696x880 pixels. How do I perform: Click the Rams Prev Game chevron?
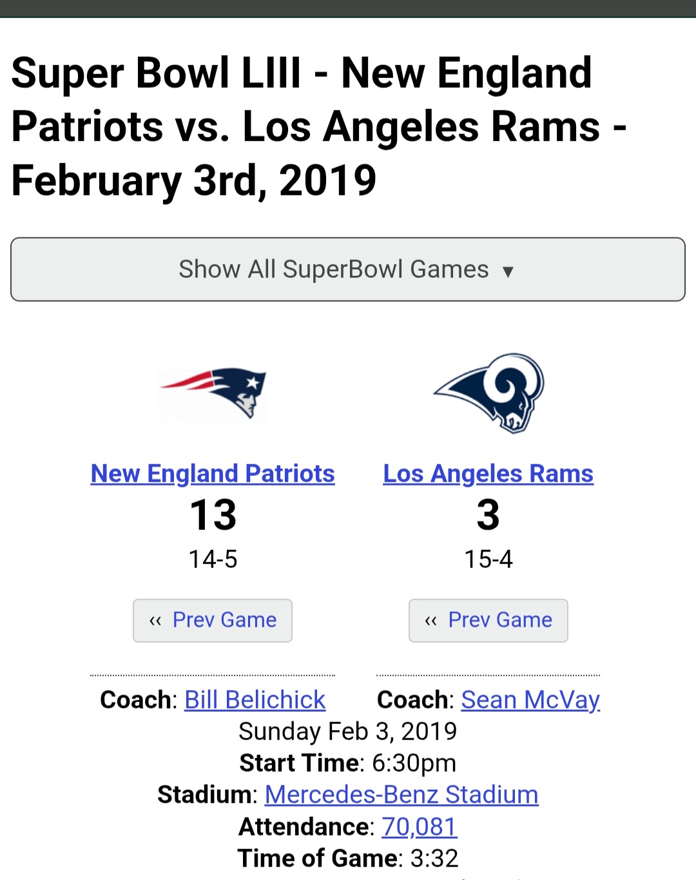point(431,621)
